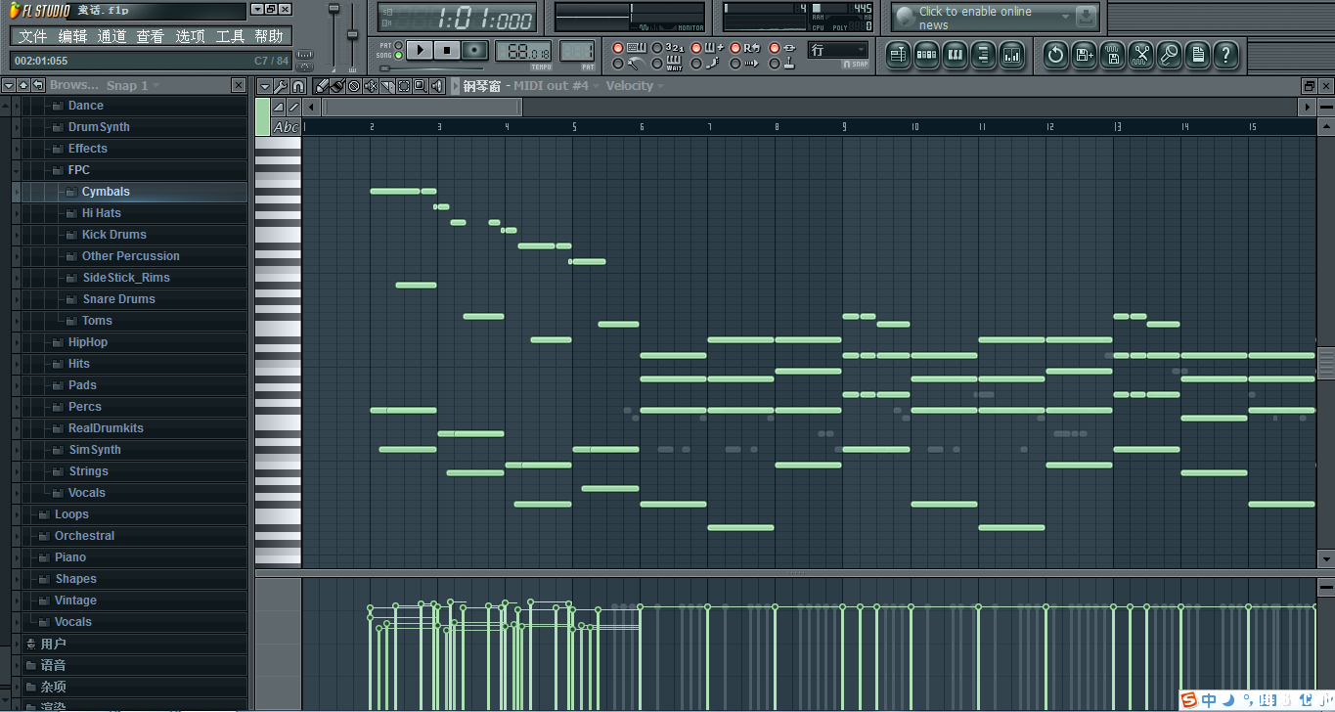Open the 文件 menu

pyautogui.click(x=32, y=36)
